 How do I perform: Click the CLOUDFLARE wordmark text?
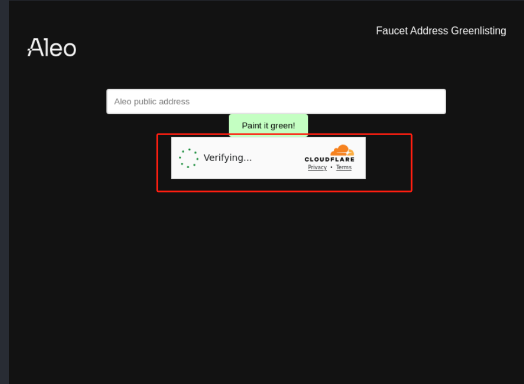(330, 160)
